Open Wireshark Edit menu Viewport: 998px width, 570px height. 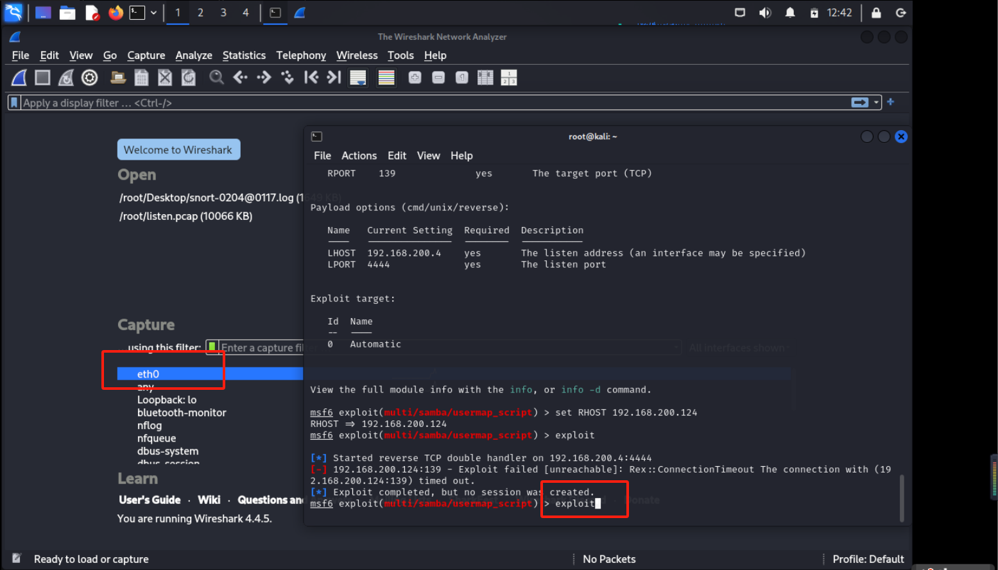tap(49, 56)
